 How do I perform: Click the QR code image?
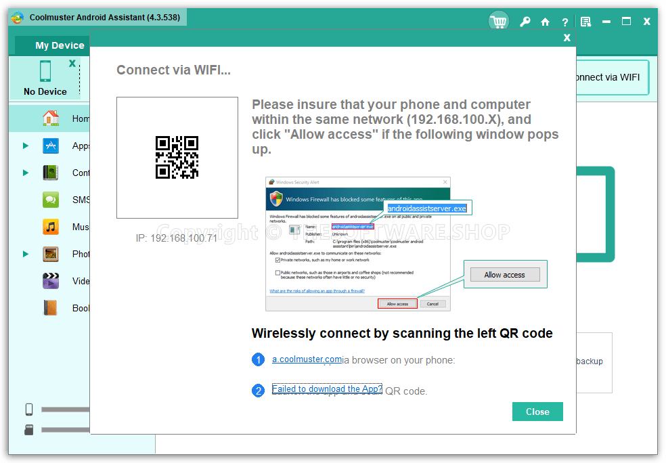(x=177, y=158)
